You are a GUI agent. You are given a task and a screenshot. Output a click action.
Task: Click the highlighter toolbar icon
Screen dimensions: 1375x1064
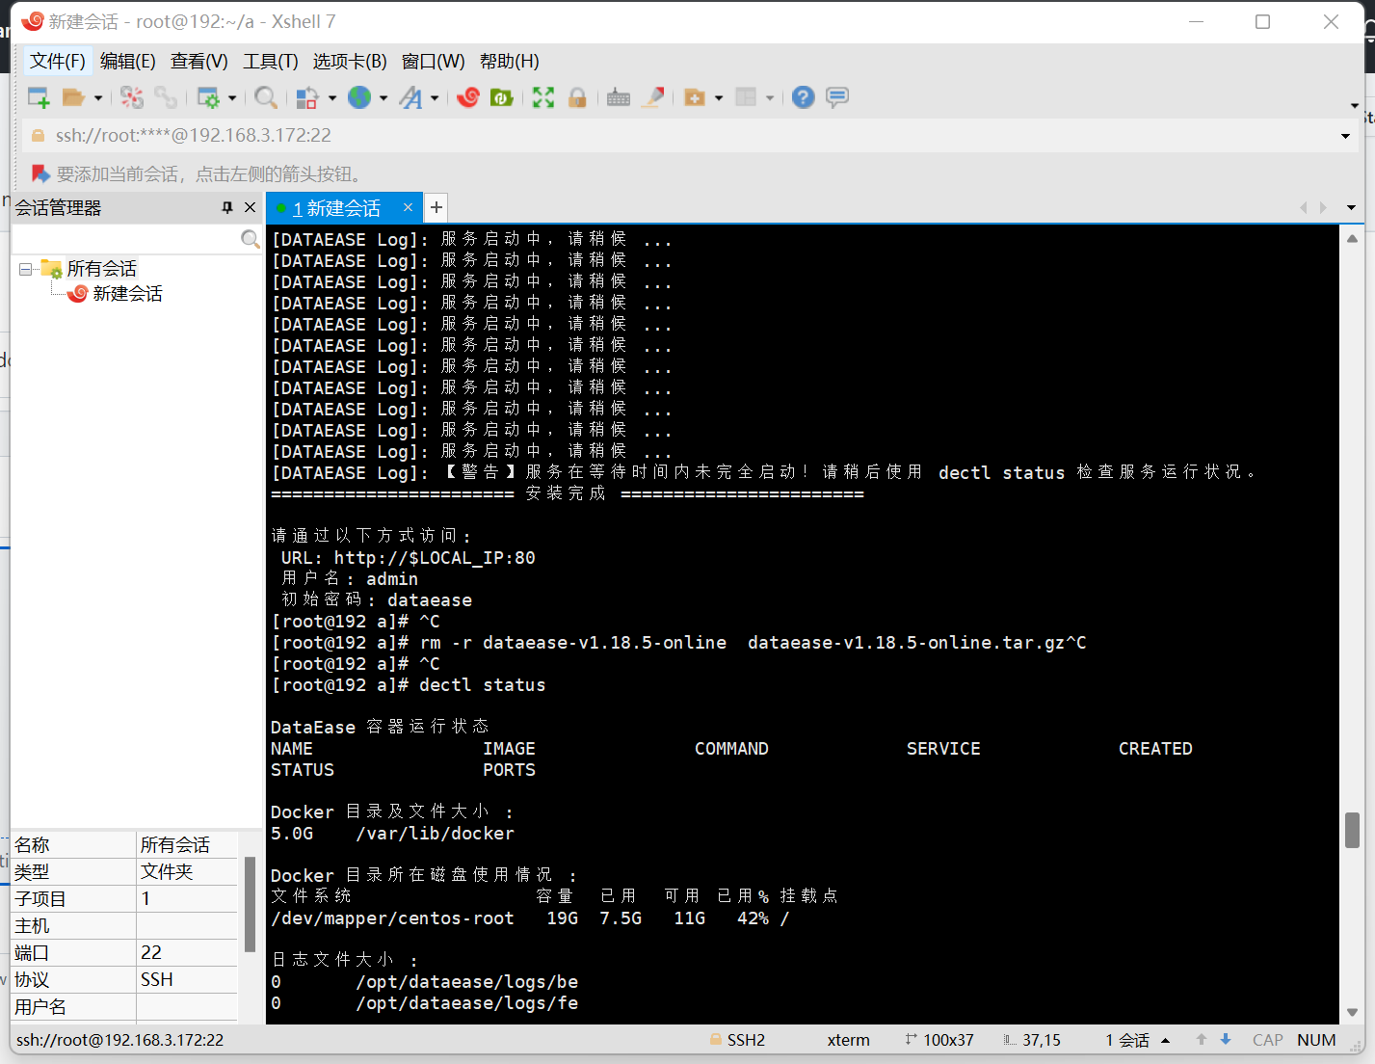tap(653, 97)
